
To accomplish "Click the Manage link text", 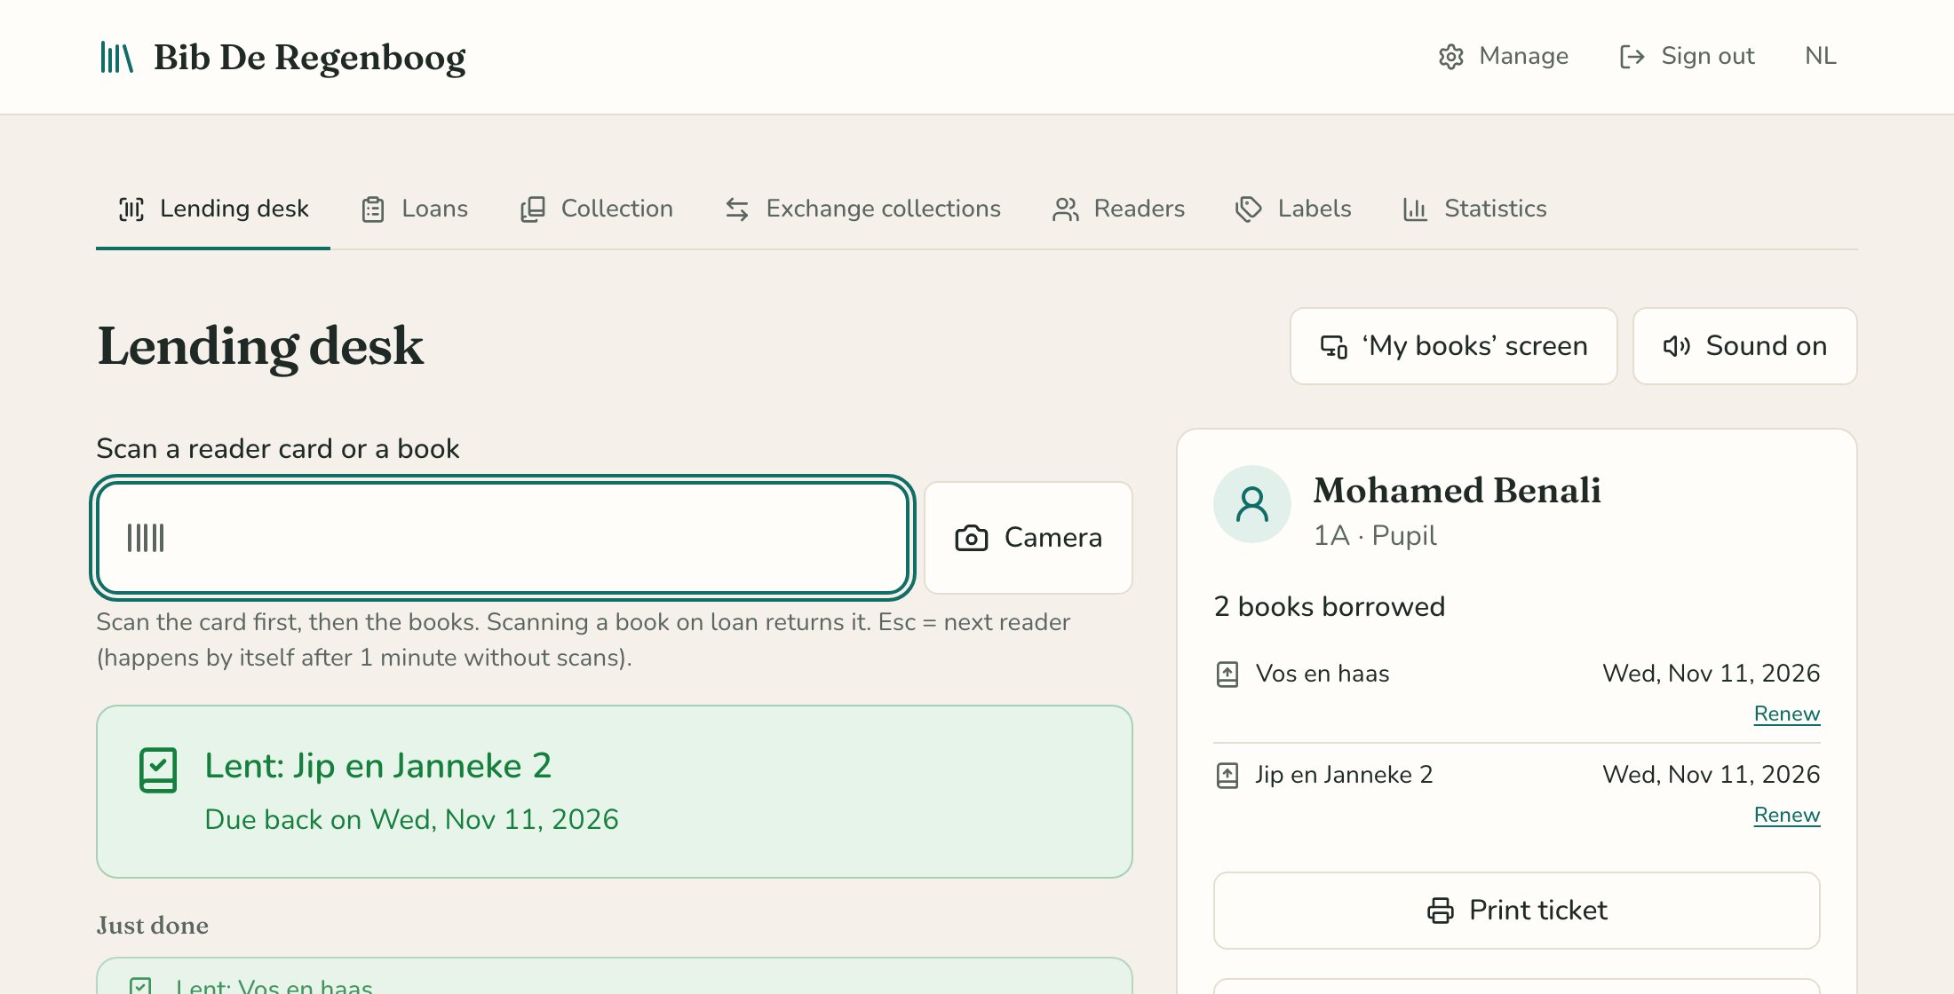I will pos(1523,56).
